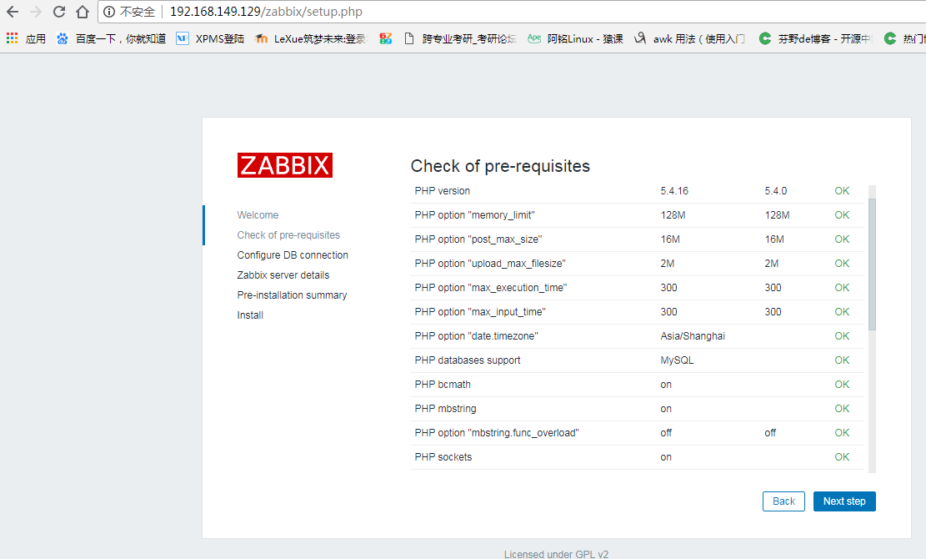Click the Asia/Shanghai timezone value

pyautogui.click(x=693, y=336)
